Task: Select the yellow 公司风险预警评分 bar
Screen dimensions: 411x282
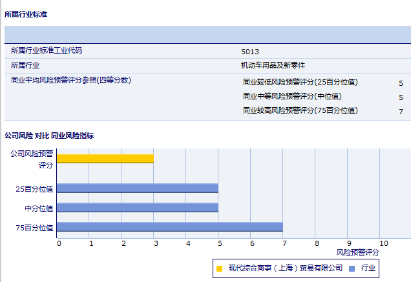Action: pos(105,159)
